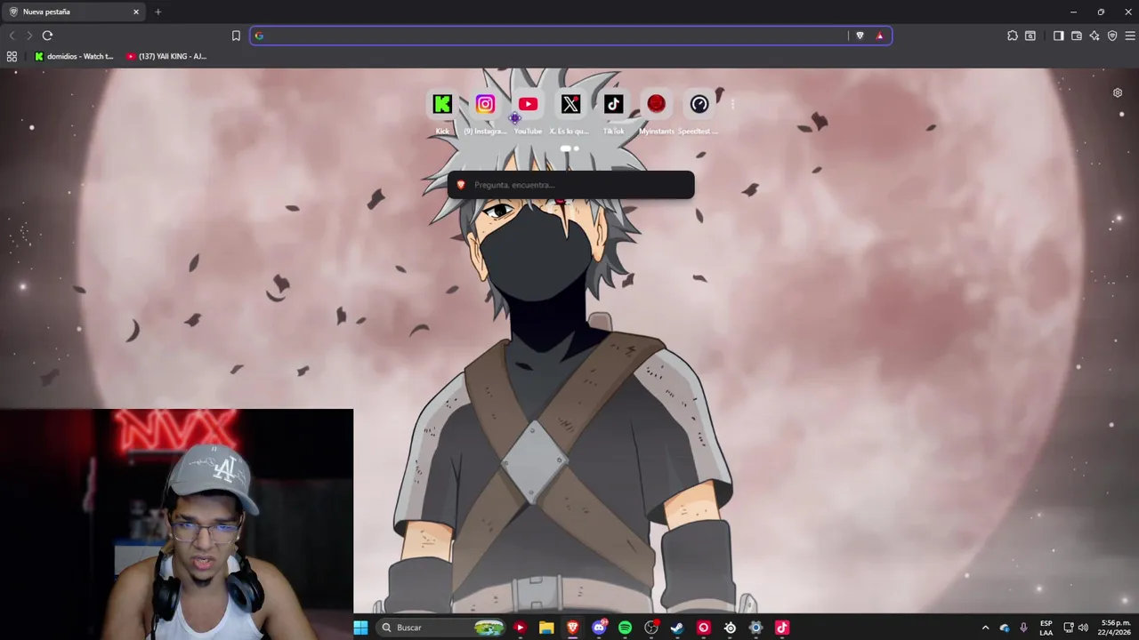This screenshot has width=1139, height=640.
Task: Open the red YouTube-style taskbar app
Action: click(x=520, y=628)
